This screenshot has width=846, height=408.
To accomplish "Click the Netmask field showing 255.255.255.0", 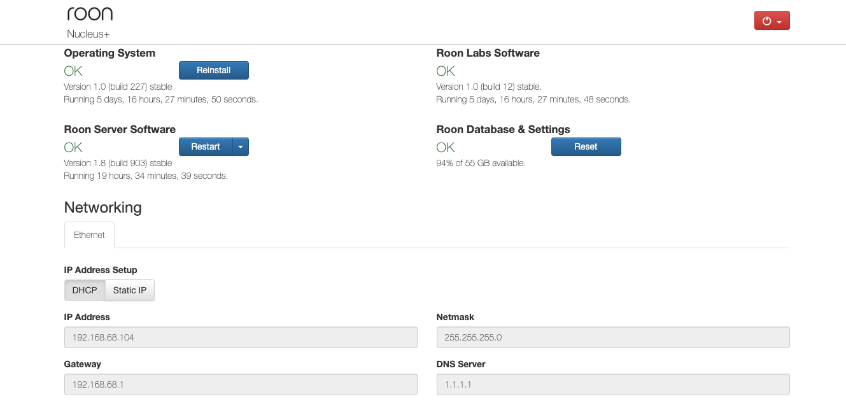I will coord(612,337).
